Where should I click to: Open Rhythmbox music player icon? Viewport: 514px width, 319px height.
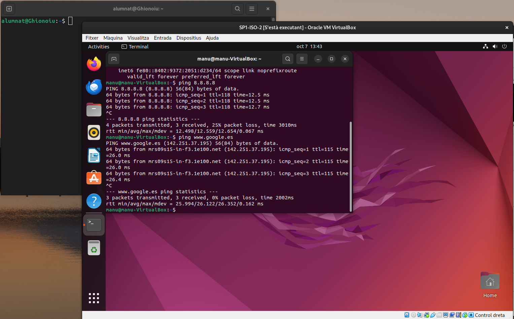[94, 132]
